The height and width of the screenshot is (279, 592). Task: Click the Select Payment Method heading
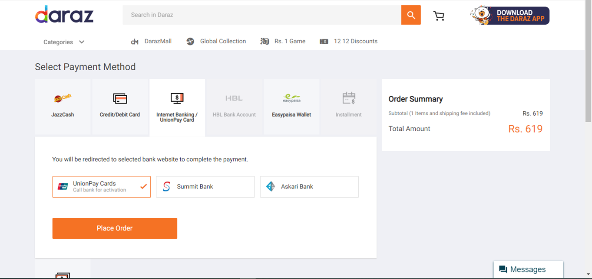point(85,67)
